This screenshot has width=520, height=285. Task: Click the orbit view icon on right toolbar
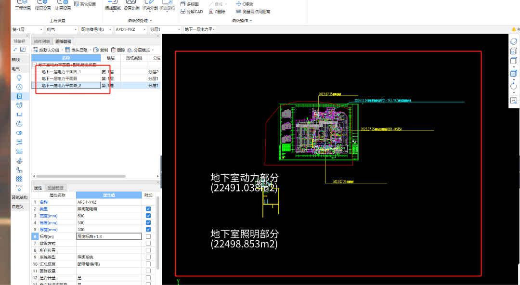pos(513,41)
